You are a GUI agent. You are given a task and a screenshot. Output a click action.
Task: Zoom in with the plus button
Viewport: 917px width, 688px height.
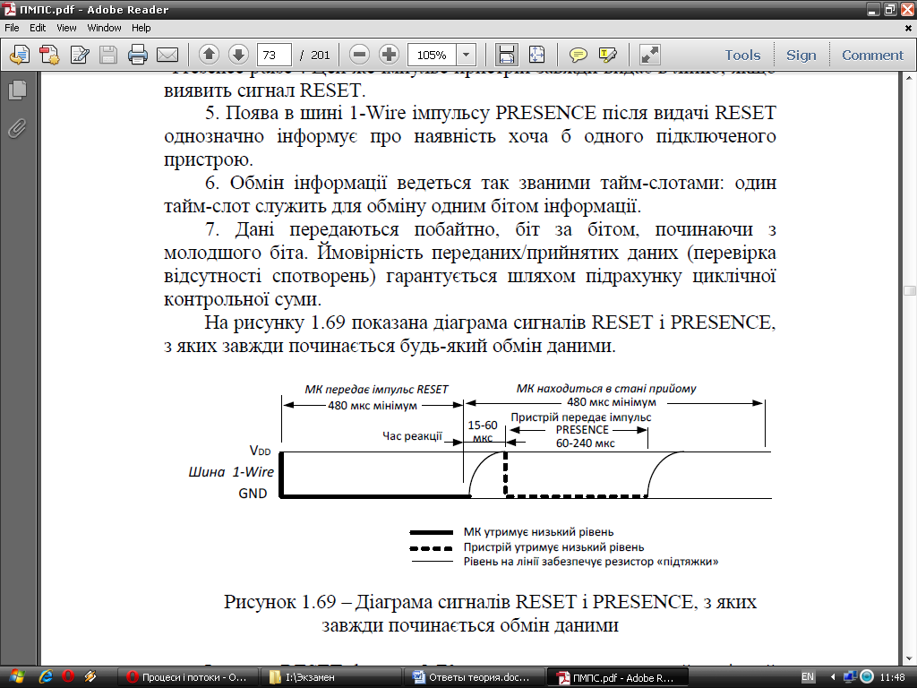[389, 55]
